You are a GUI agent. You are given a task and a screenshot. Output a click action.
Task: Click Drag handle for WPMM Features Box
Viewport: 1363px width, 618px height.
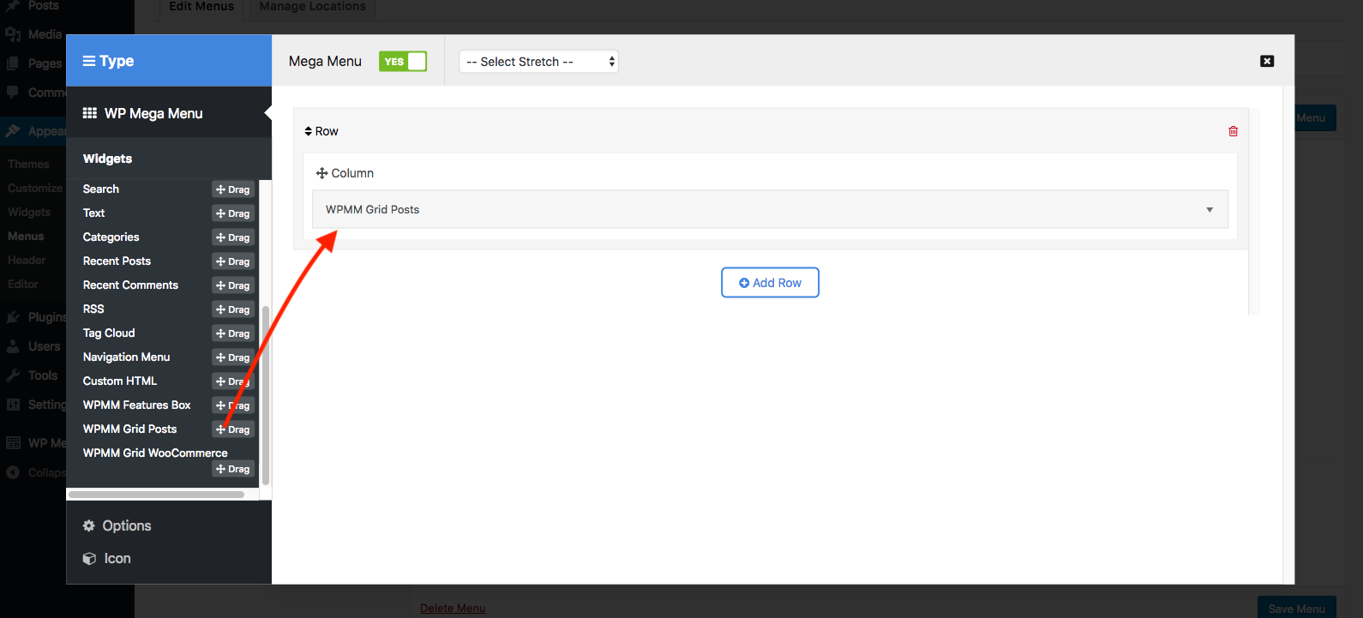233,405
